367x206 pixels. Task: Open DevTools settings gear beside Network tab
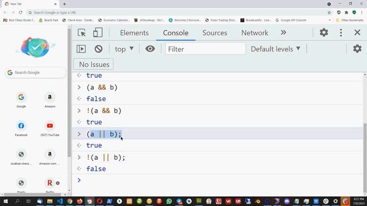point(324,33)
